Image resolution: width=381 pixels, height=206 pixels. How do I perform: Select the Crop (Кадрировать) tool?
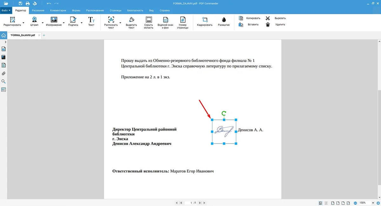(x=204, y=21)
